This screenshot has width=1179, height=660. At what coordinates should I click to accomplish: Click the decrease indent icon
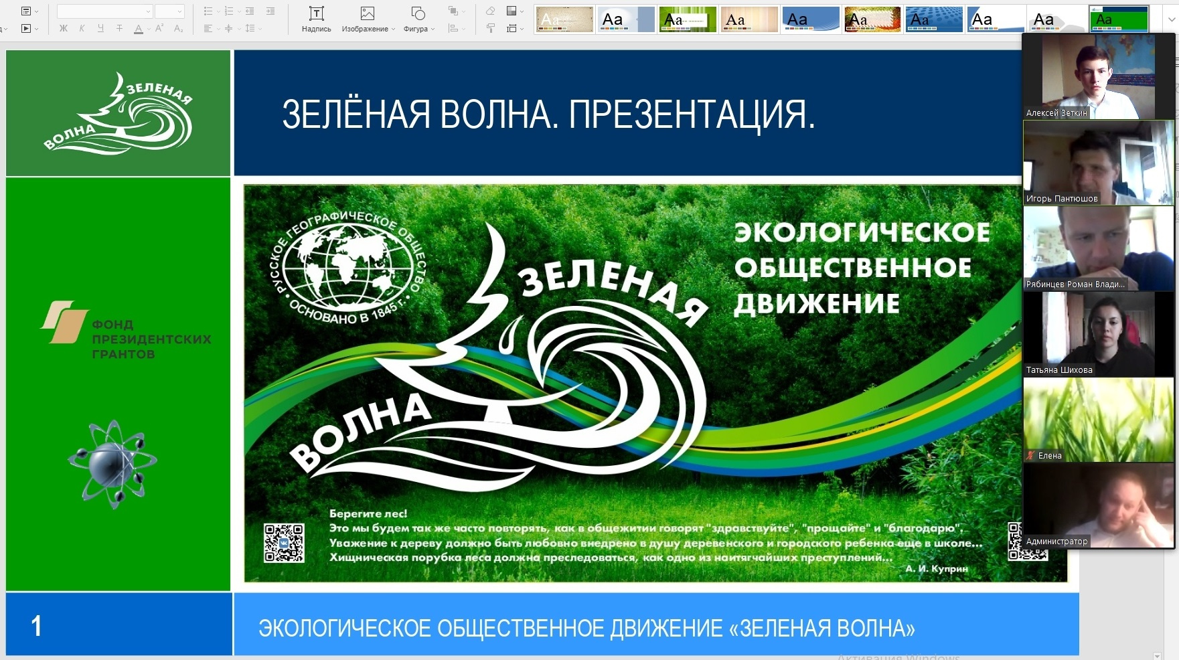tap(250, 11)
